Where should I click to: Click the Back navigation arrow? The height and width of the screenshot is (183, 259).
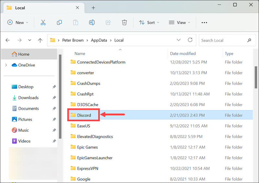click(8, 40)
